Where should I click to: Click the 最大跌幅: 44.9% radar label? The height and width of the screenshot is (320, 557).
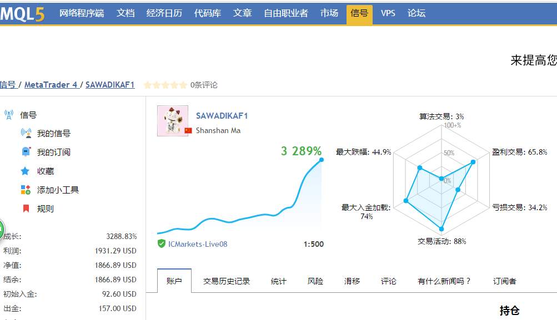[363, 152]
